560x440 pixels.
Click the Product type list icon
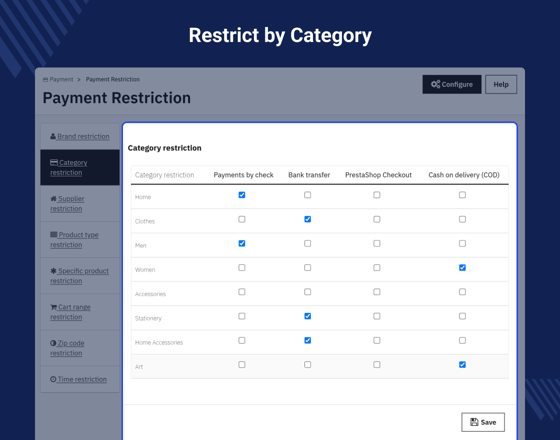53,234
